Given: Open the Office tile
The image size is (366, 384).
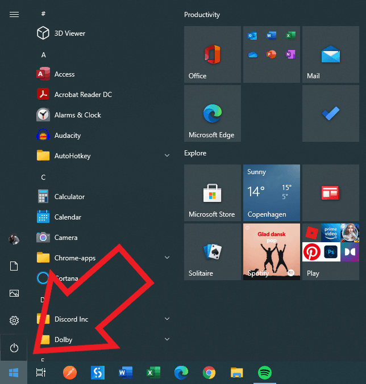Looking at the screenshot, I should [x=213, y=54].
